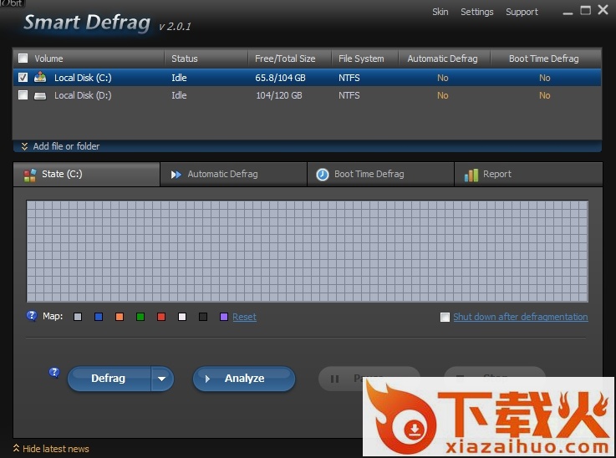Click Boot Time Defrag 'No' for Local Disk (C:)

coord(544,78)
